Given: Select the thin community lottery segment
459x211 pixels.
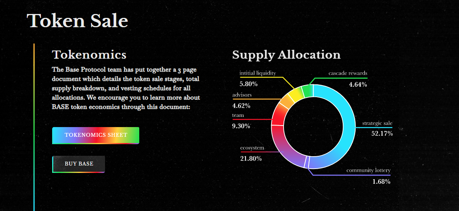Looking at the screenshot, I should (307, 162).
